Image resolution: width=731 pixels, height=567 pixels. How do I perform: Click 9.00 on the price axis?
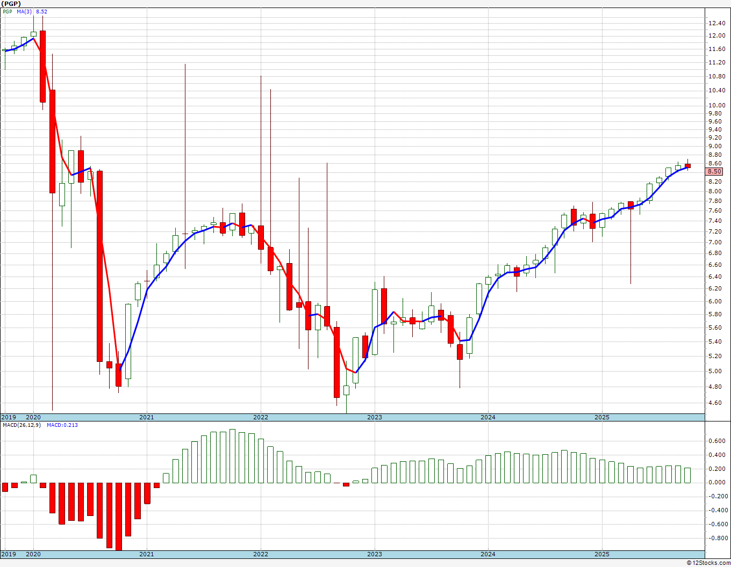(715, 146)
